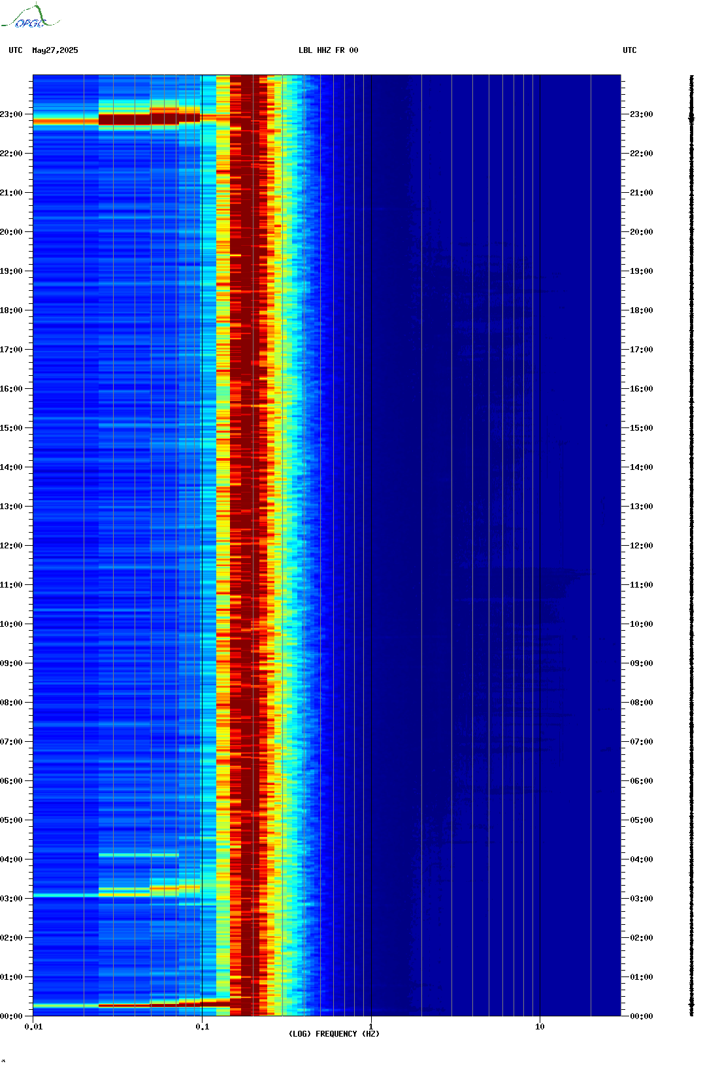The height and width of the screenshot is (1068, 720).
Task: Click the UTC label above the right axis
Action: pyautogui.click(x=629, y=50)
